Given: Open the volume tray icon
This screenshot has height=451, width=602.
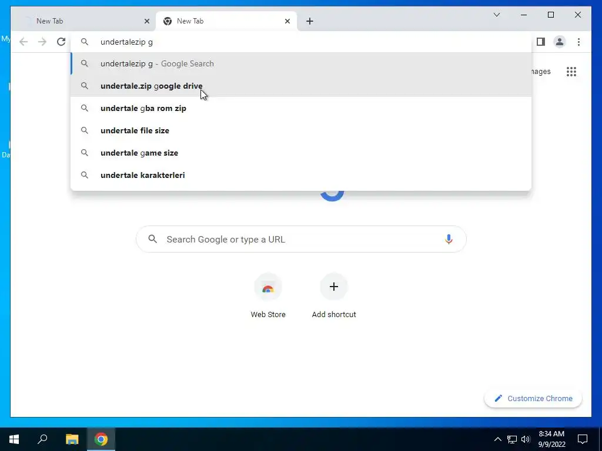Looking at the screenshot, I should click(525, 439).
